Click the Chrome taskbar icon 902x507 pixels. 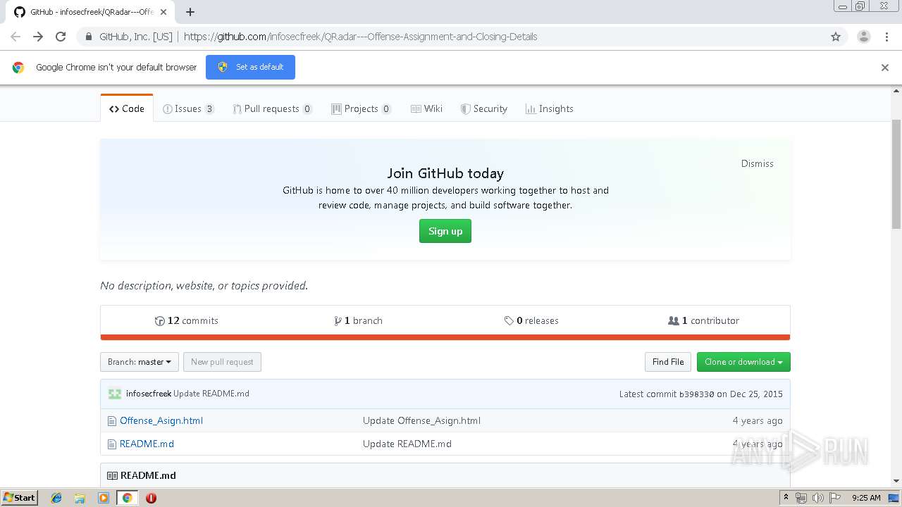pos(127,498)
